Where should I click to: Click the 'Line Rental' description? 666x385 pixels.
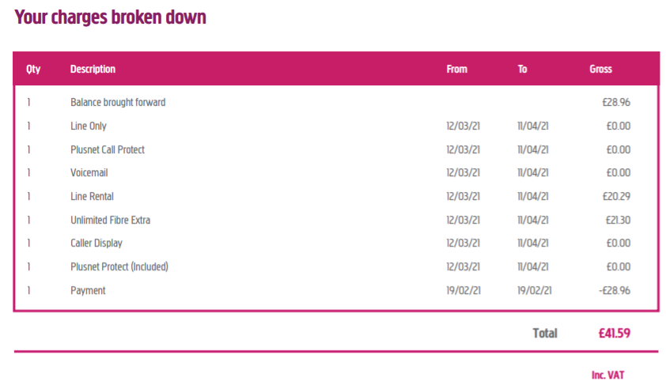(x=92, y=196)
